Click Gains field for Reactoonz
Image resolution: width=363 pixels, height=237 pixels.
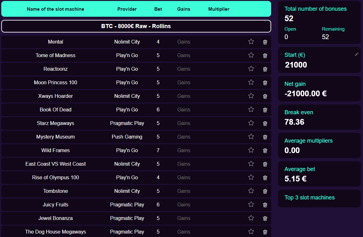point(184,69)
